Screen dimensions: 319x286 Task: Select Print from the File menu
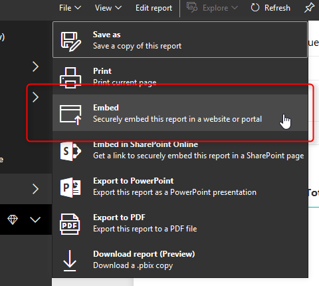point(180,76)
